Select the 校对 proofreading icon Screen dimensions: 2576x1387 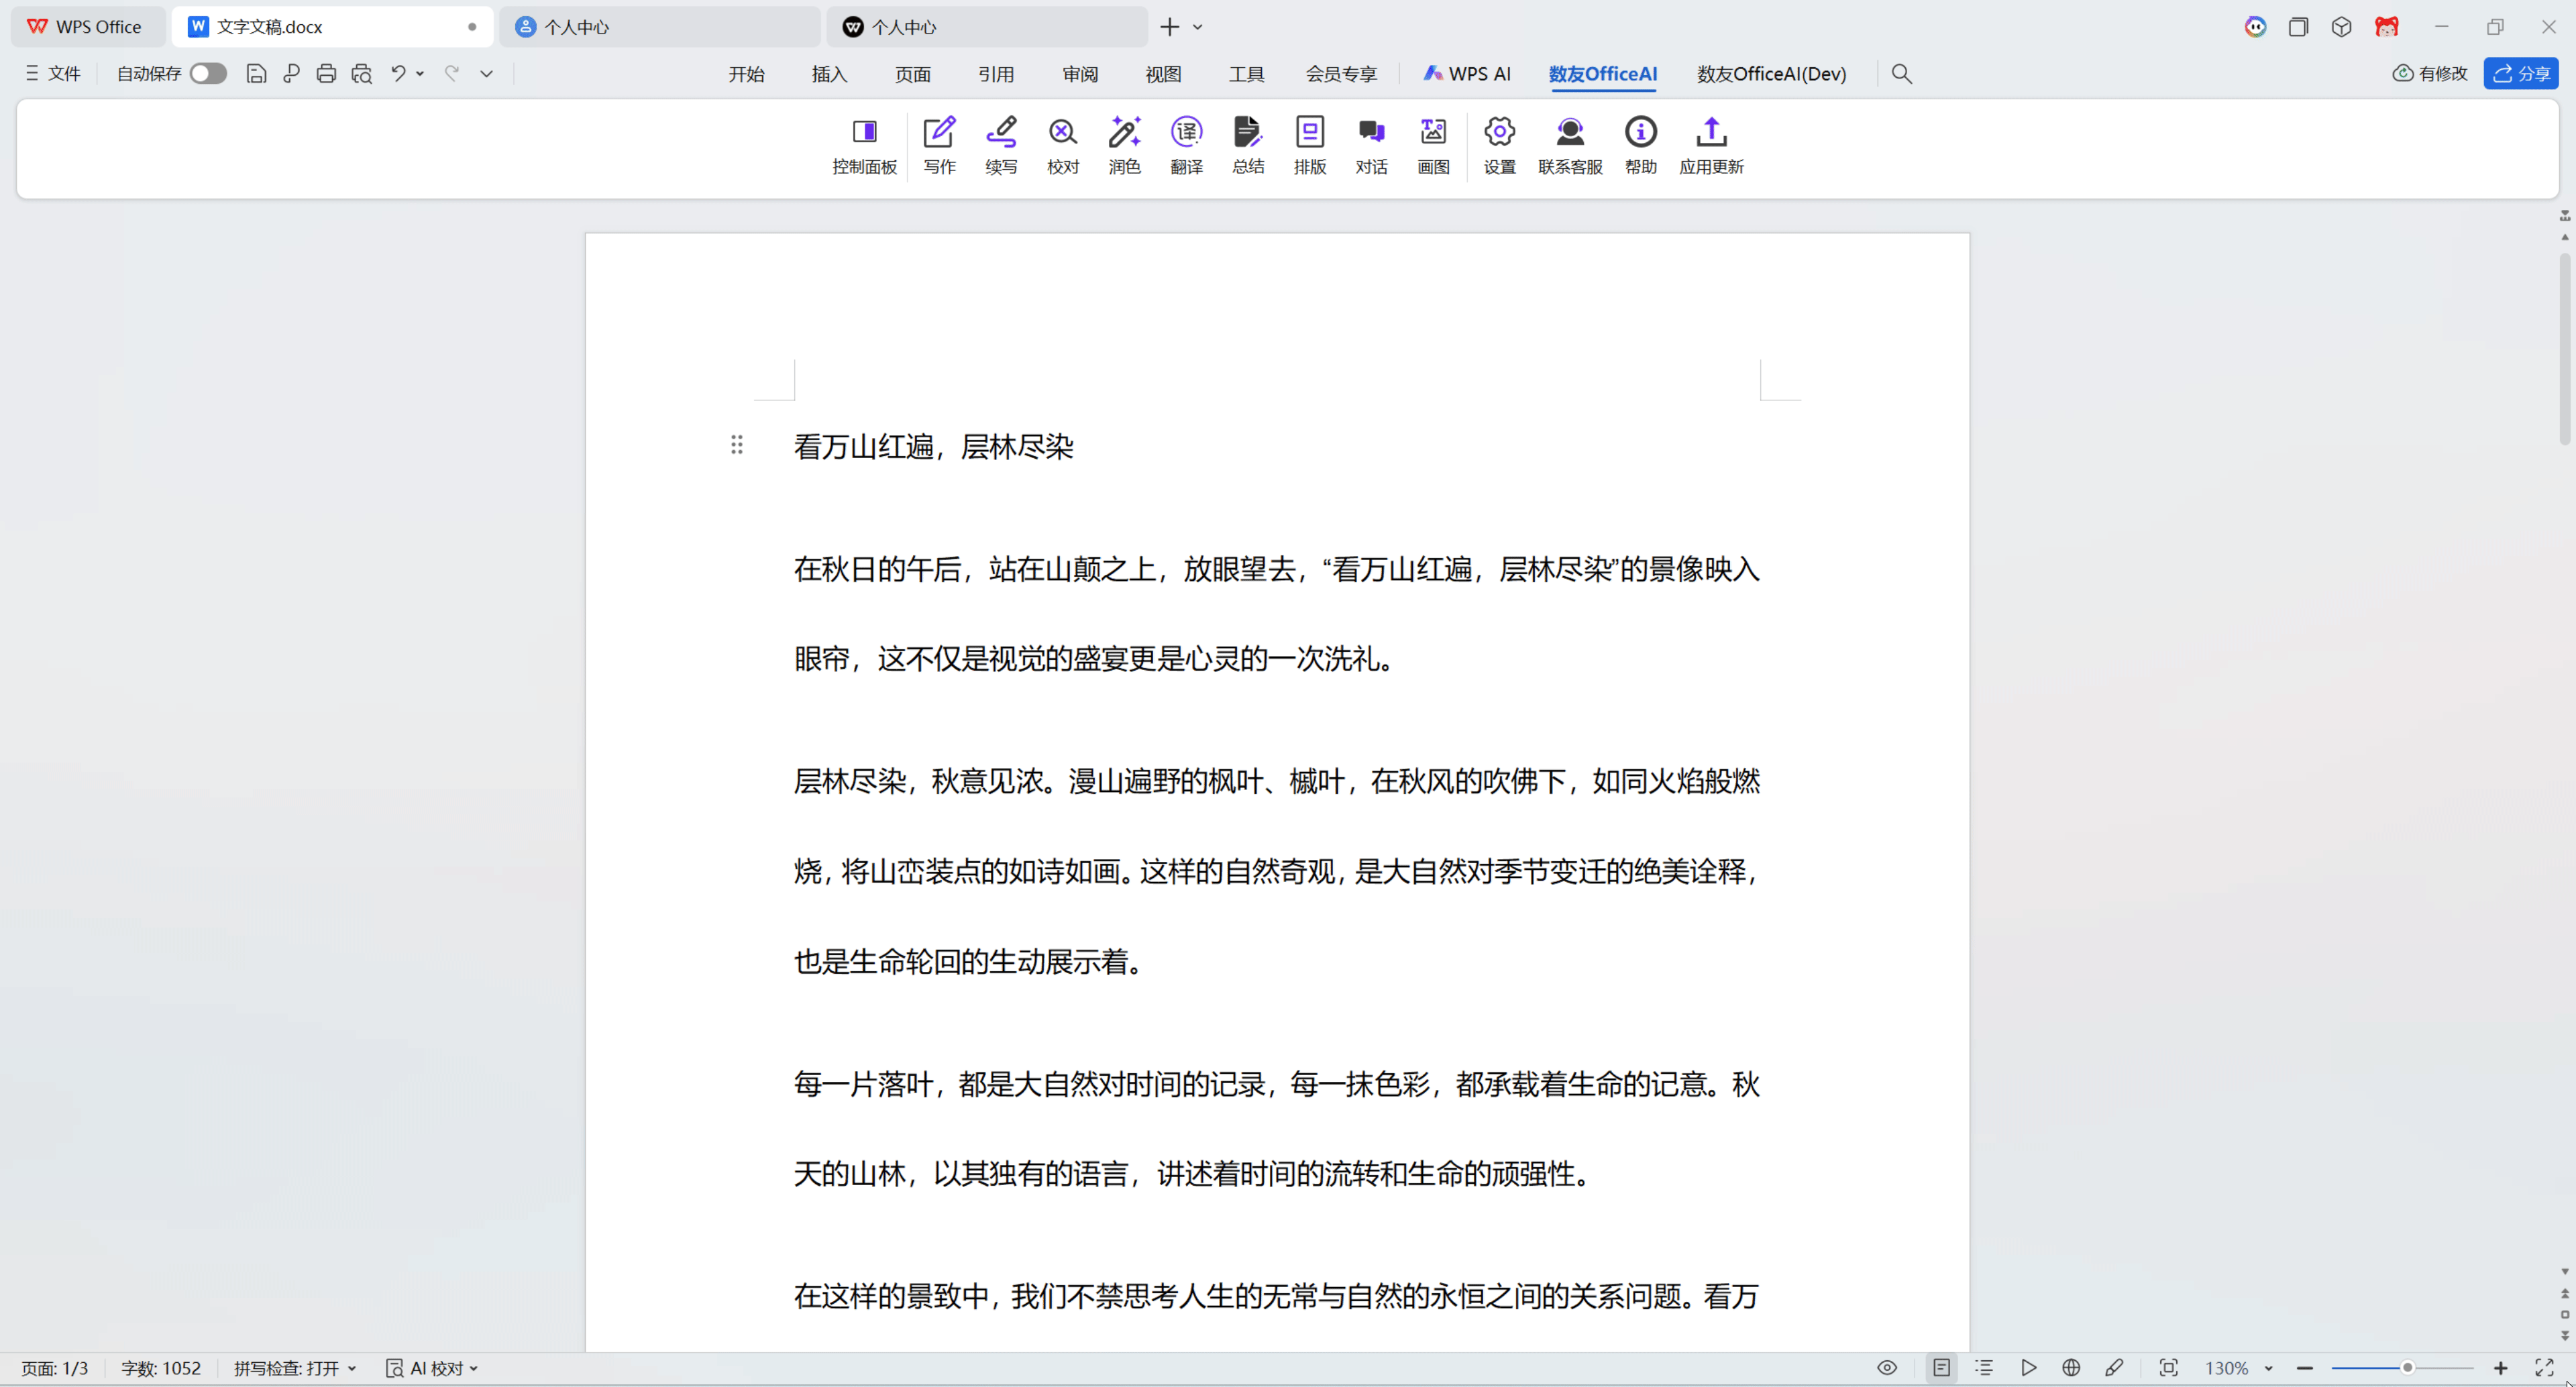pos(1062,145)
